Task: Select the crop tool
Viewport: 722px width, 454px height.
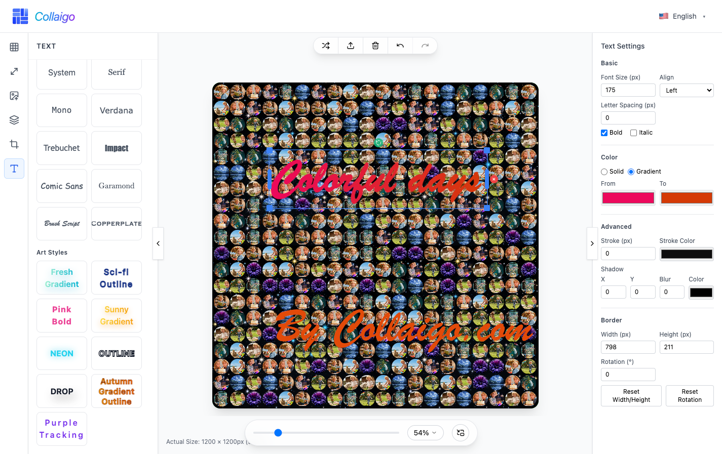Action: [x=14, y=144]
